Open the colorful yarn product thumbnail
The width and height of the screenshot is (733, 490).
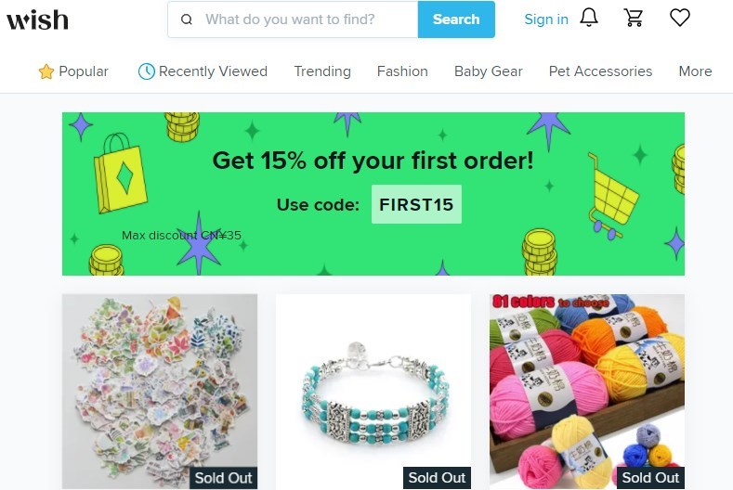pos(587,392)
